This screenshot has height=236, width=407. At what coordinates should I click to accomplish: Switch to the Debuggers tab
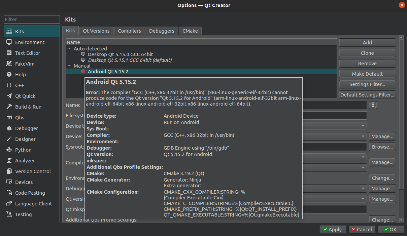pyautogui.click(x=162, y=31)
